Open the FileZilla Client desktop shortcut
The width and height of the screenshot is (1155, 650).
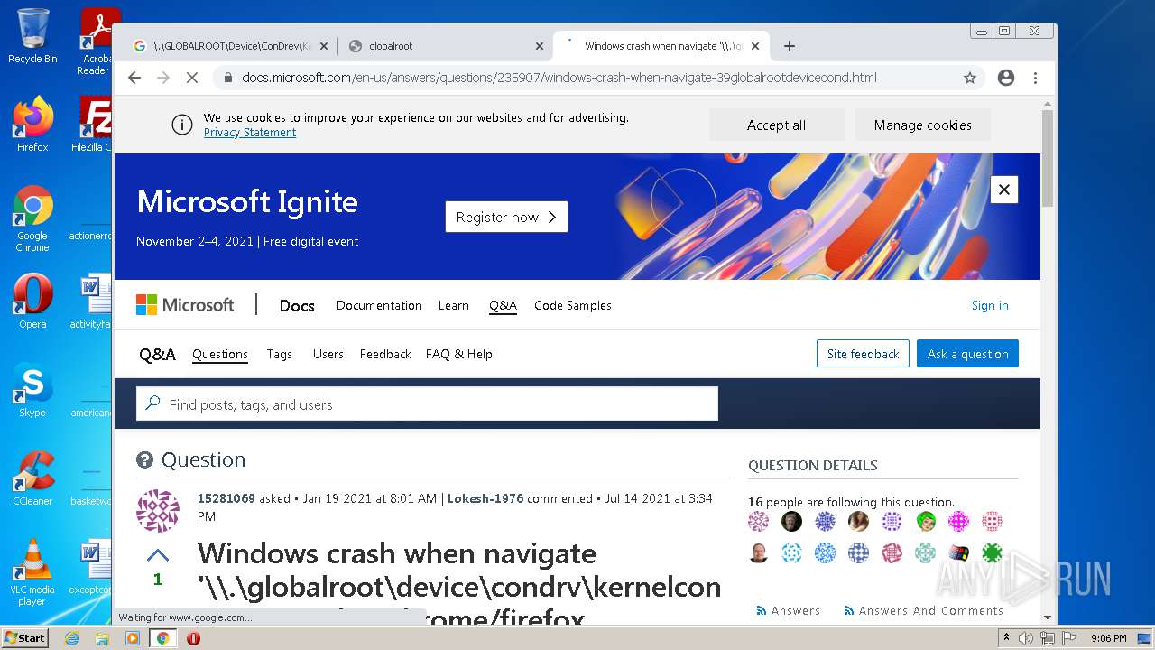click(x=94, y=125)
